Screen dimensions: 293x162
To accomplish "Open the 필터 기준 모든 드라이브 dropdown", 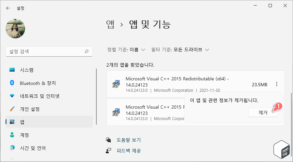I will coord(180,50).
